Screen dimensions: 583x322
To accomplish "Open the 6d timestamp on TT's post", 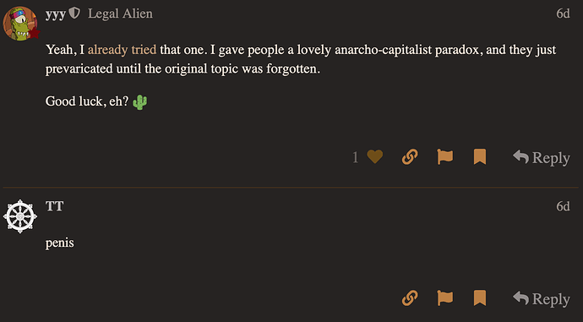I will click(563, 206).
